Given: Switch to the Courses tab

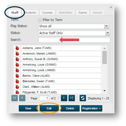Looking at the screenshot, I should tap(47, 13).
